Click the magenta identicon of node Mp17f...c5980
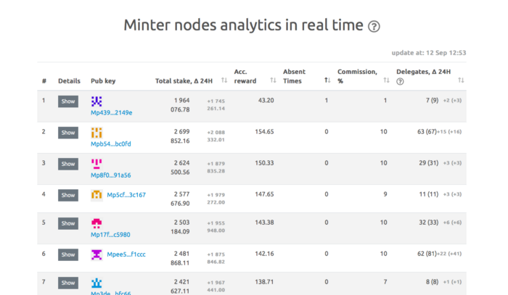 [x=97, y=224]
